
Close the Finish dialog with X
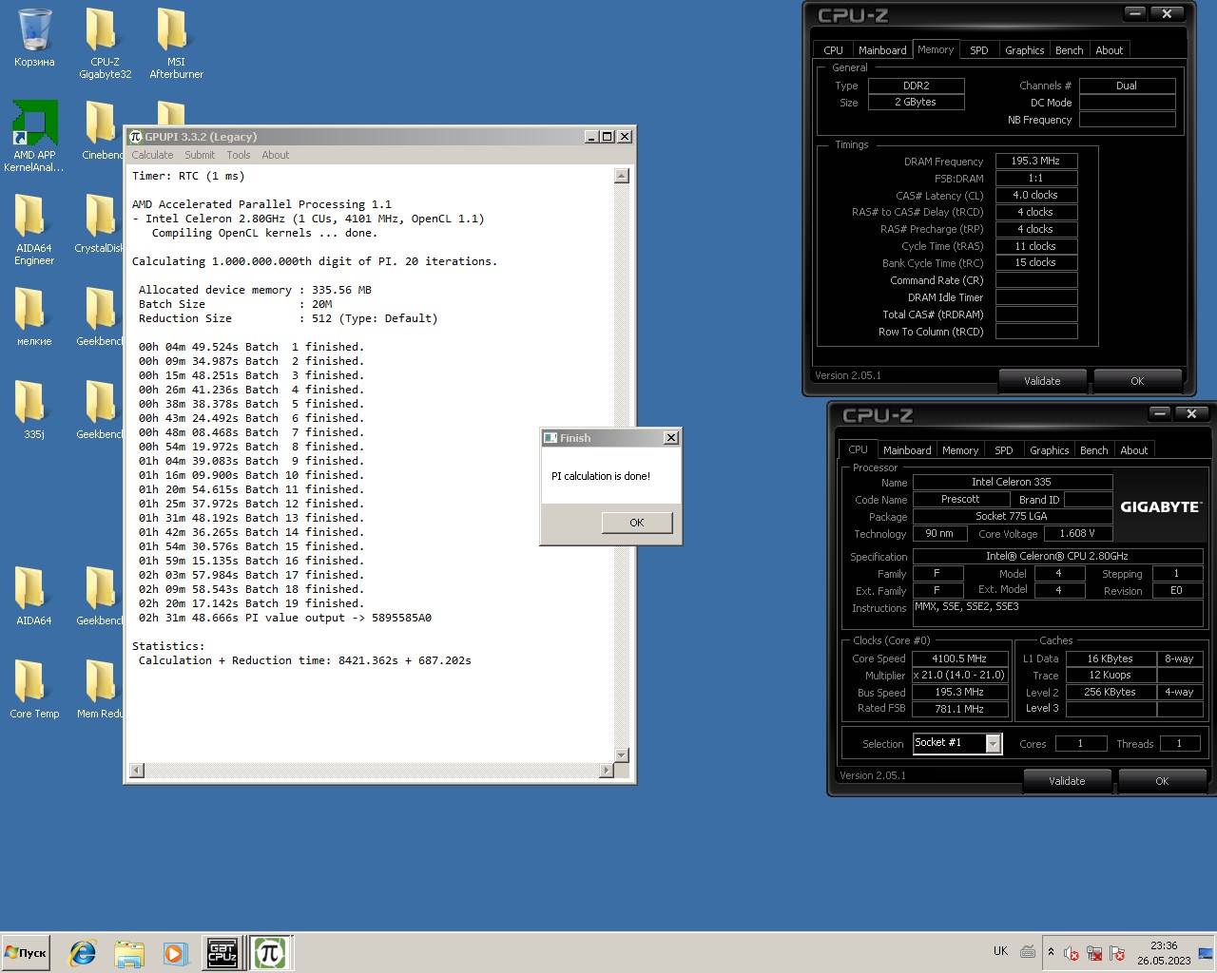(x=671, y=438)
